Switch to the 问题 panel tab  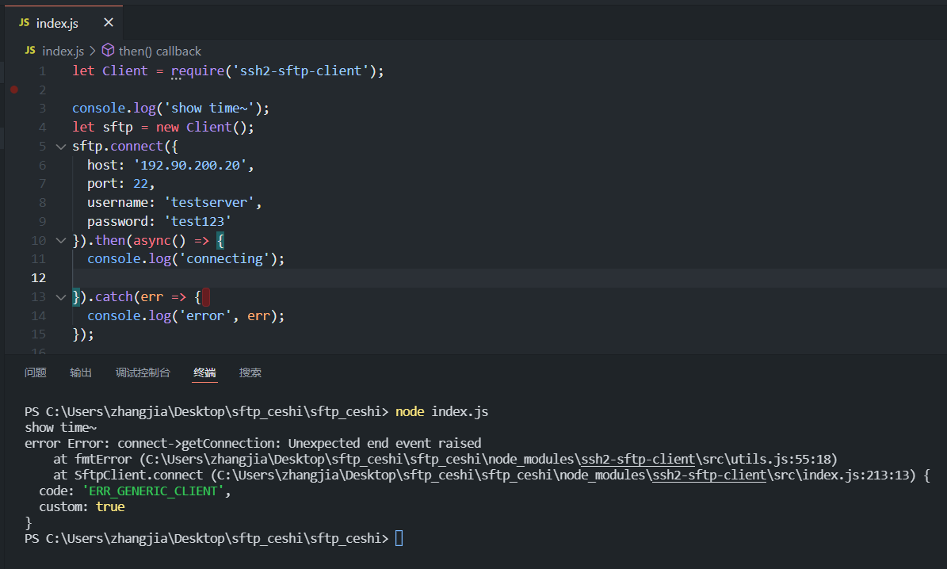tap(35, 372)
